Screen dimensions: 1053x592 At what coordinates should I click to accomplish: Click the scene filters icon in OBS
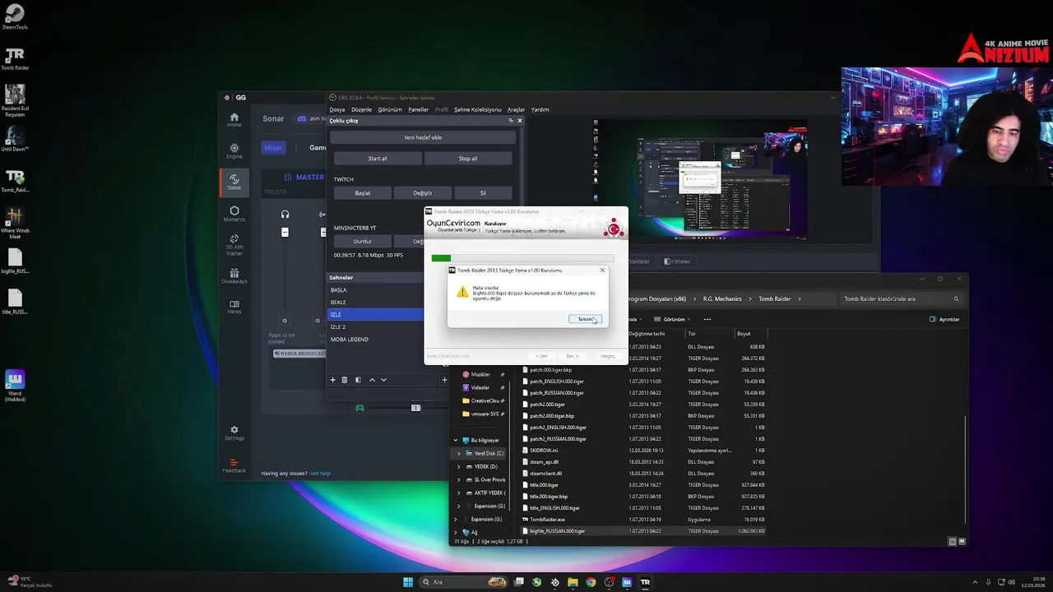click(x=358, y=380)
